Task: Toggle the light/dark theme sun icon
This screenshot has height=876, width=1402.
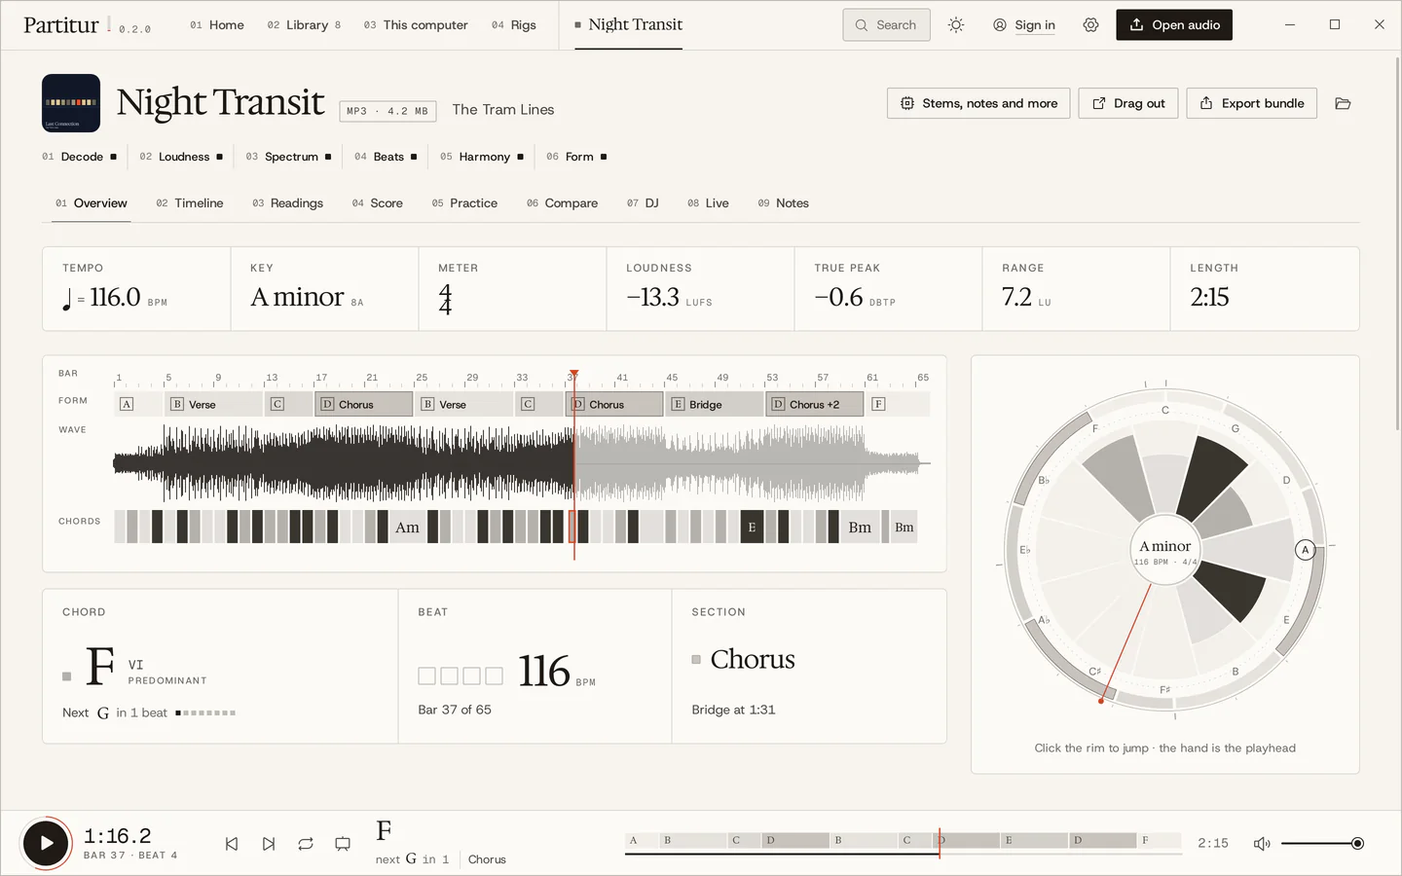Action: 956,25
